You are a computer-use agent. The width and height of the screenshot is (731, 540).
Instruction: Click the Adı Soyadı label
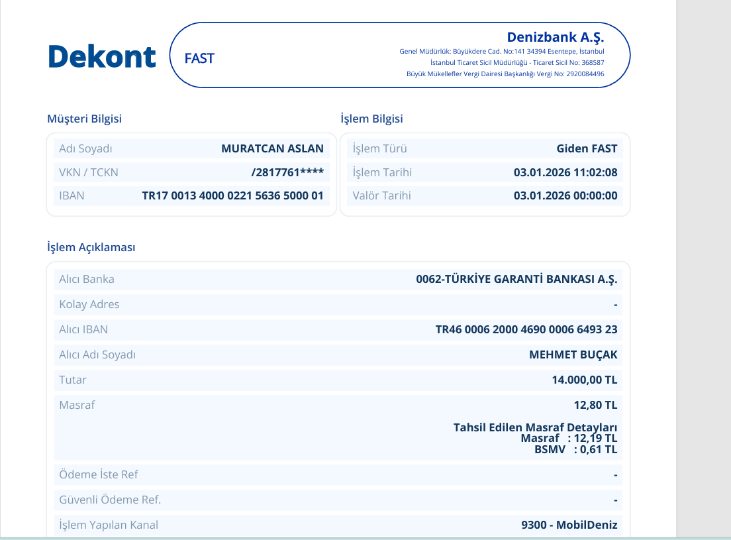[x=86, y=149]
